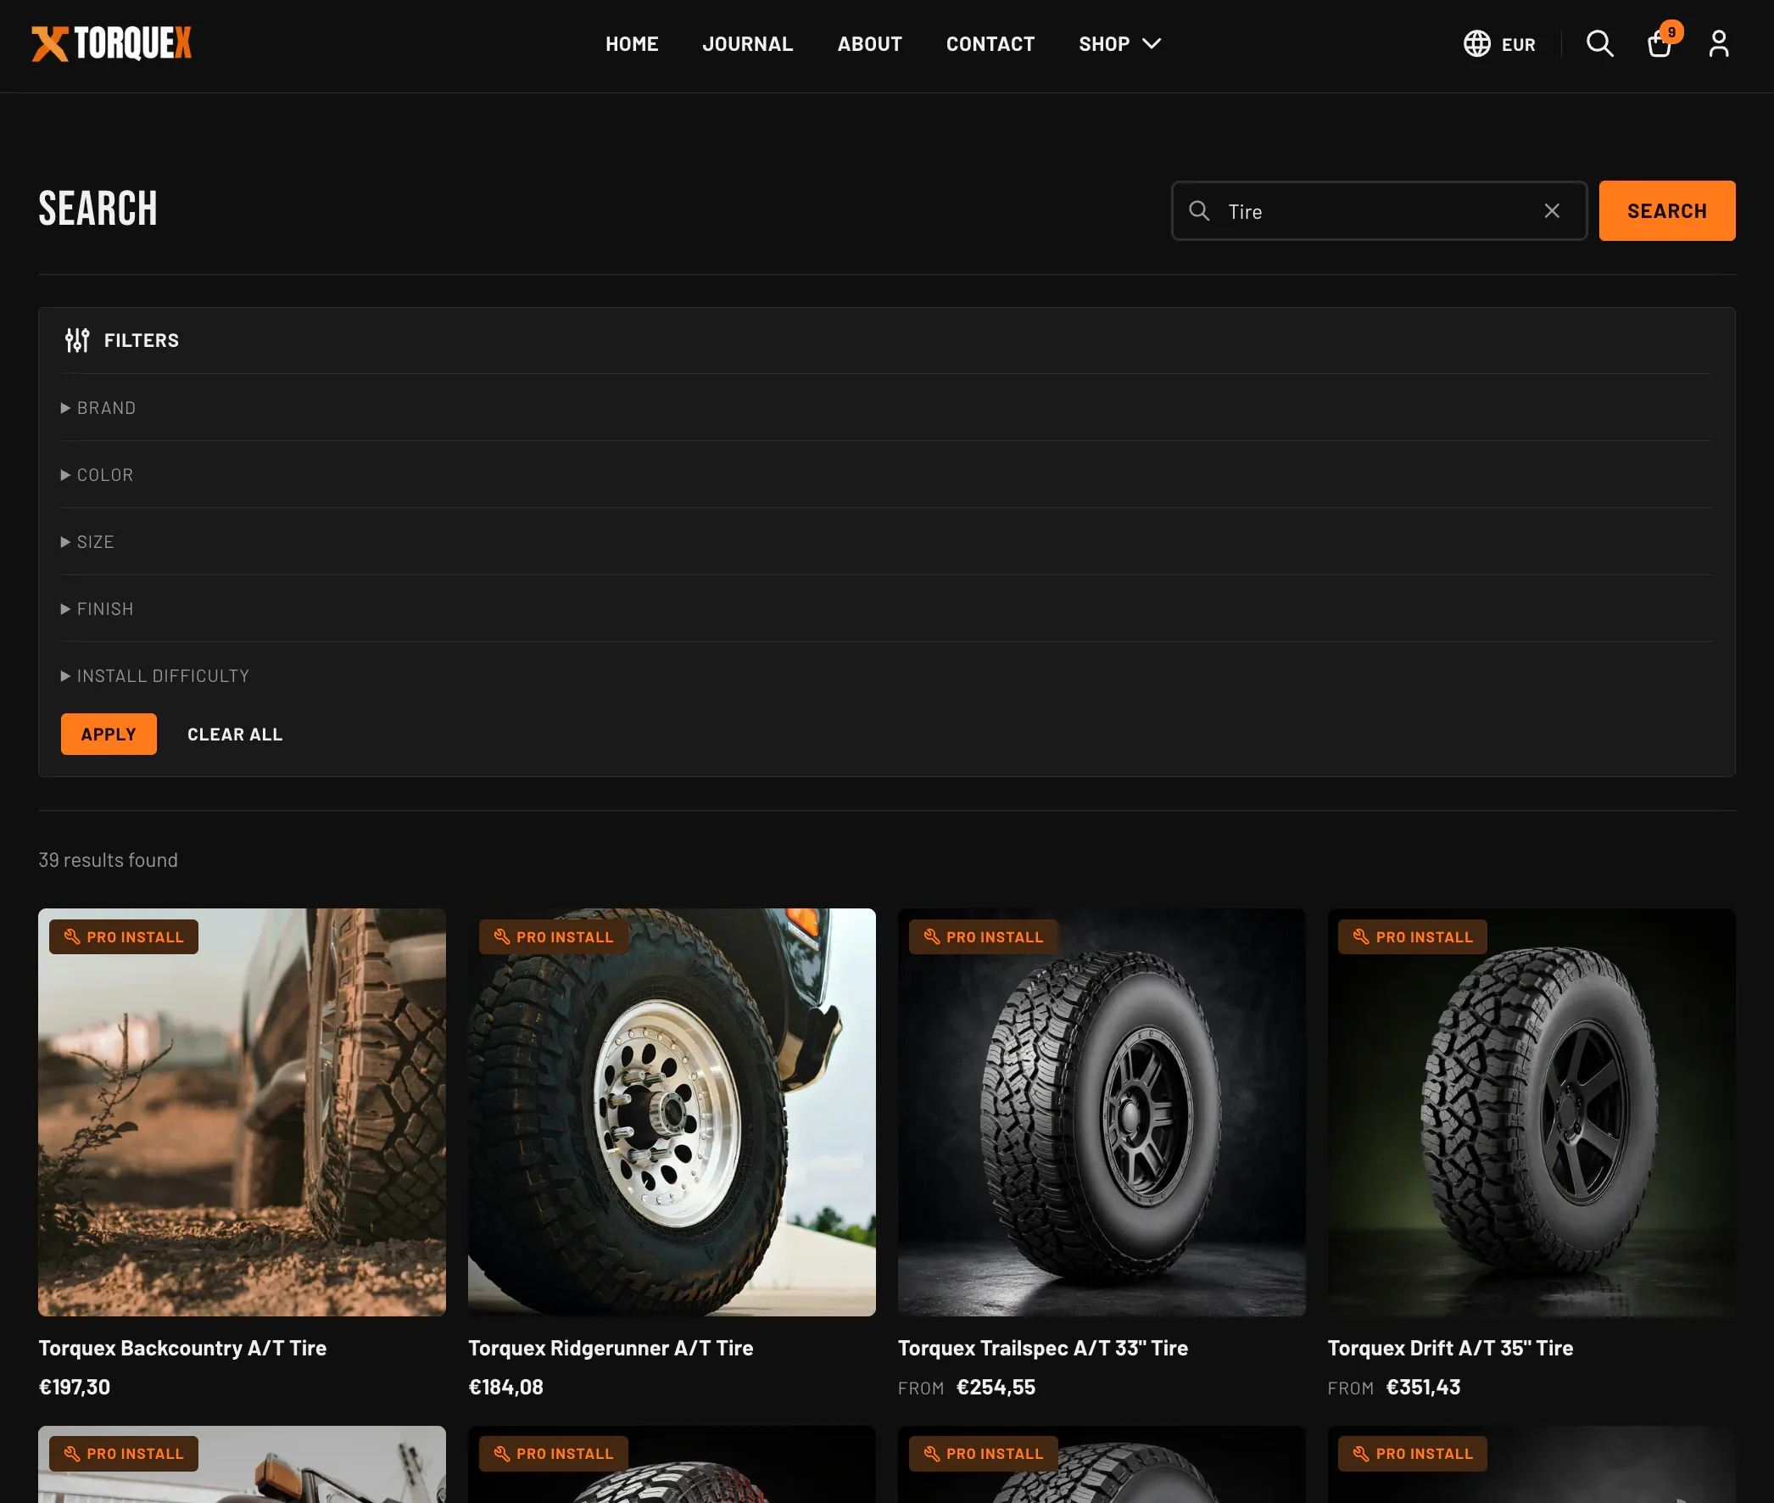
Task: Click magnifier icon inside search field
Action: 1199,210
